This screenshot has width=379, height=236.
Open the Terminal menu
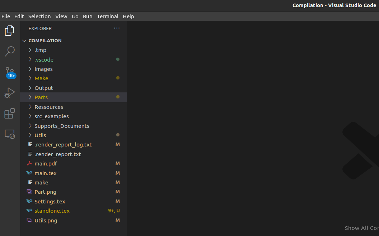pyautogui.click(x=108, y=16)
